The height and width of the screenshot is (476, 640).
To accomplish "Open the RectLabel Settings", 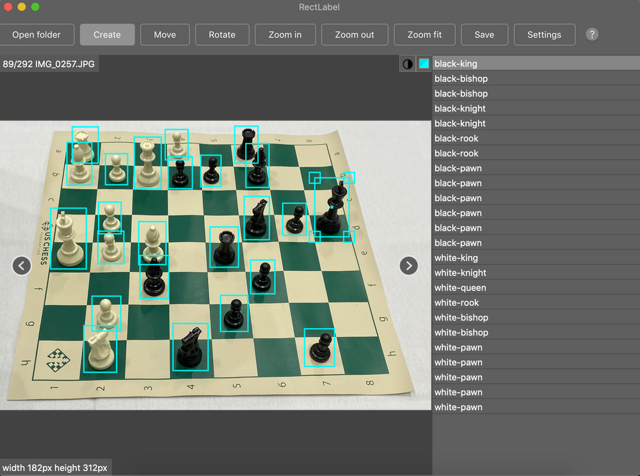I will pyautogui.click(x=544, y=34).
